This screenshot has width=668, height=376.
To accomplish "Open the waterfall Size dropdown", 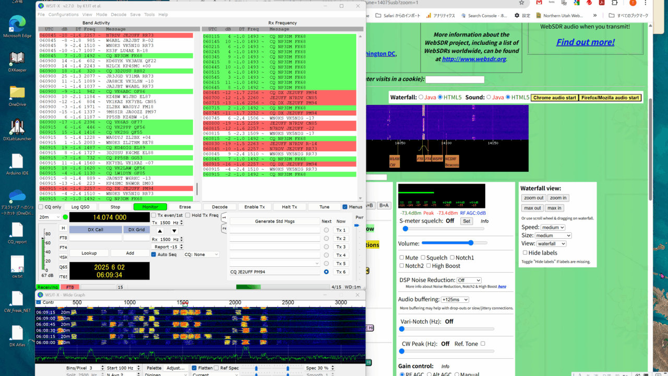I will (x=553, y=236).
